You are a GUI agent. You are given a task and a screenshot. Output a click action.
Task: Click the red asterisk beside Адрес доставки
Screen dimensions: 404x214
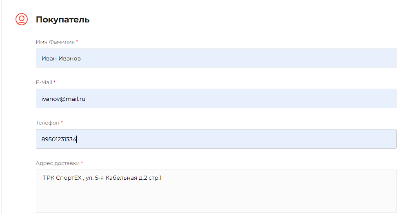(82, 163)
